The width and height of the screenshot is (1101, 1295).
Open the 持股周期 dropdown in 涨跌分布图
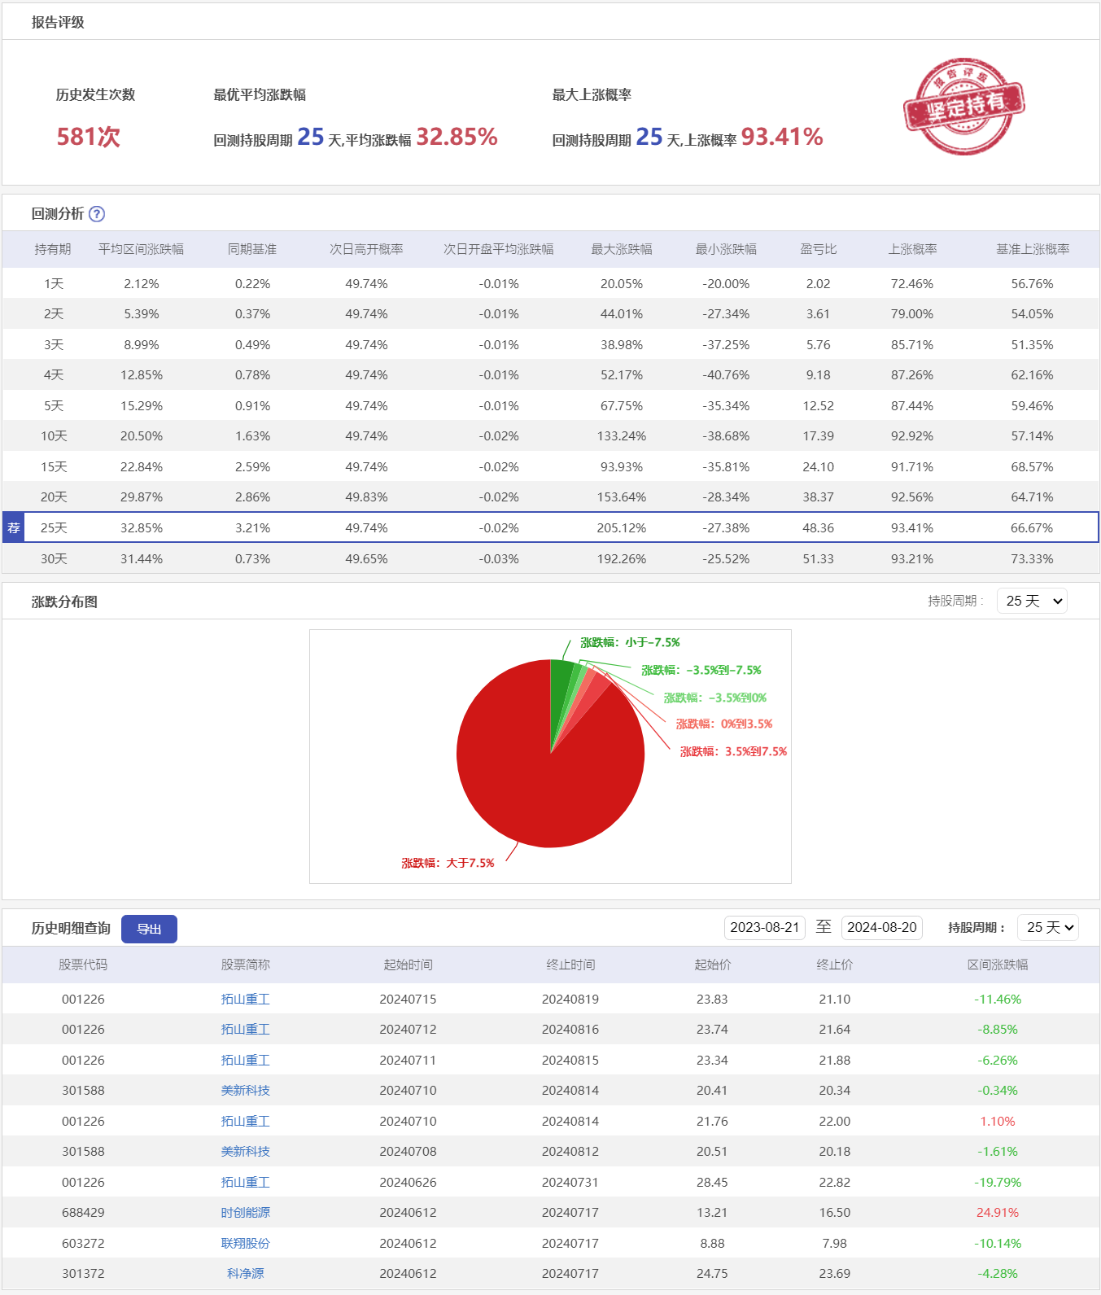coord(1031,601)
